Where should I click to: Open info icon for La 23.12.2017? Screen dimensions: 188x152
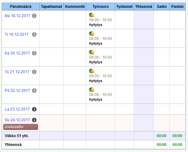(34, 109)
